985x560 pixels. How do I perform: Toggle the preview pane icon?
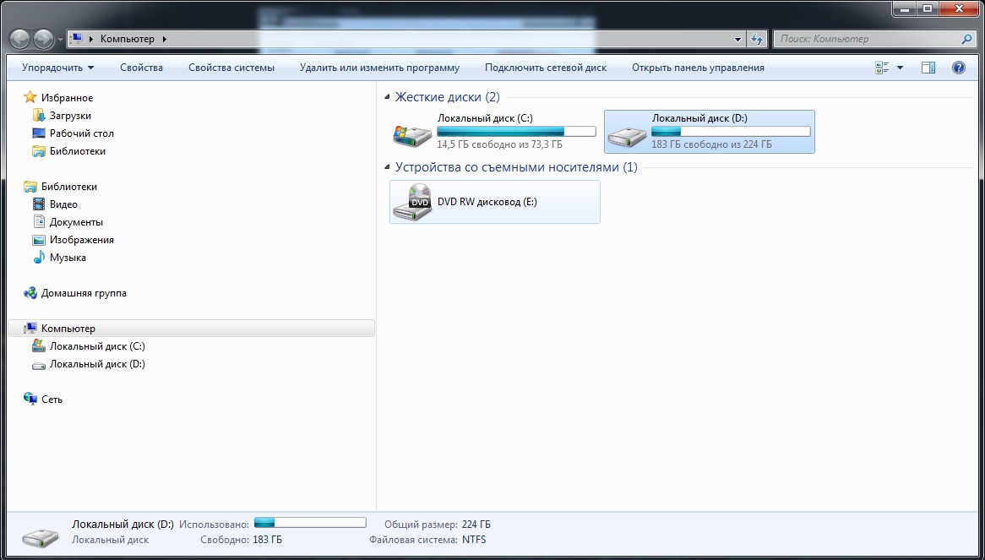pos(928,68)
